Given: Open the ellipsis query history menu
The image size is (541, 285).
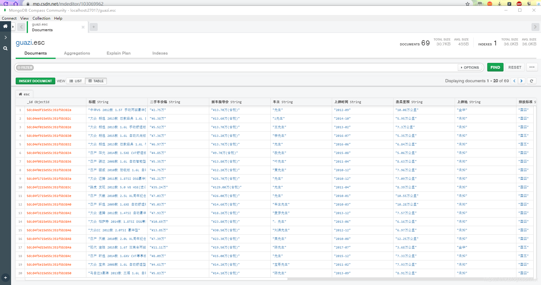Looking at the screenshot, I should pyautogui.click(x=532, y=67).
